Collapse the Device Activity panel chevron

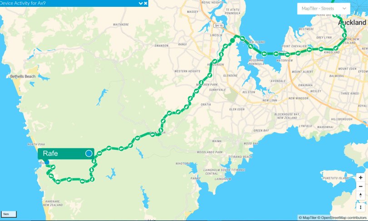pyautogui.click(x=140, y=3)
